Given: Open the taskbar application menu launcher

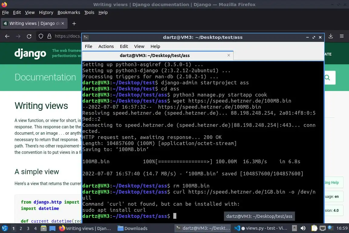Looking at the screenshot, I should click(5, 228).
